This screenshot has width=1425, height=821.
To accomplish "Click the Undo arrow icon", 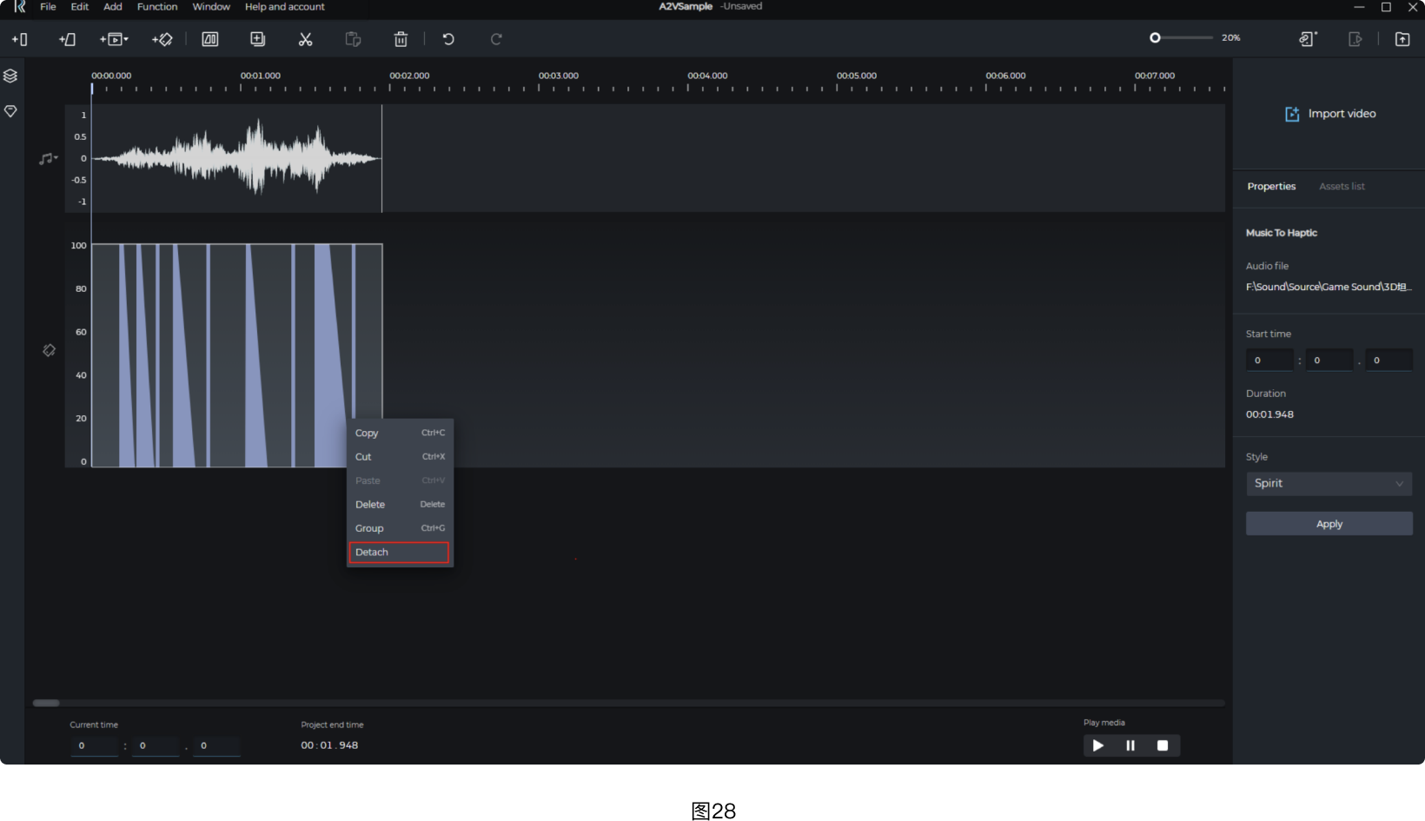I will [x=448, y=39].
